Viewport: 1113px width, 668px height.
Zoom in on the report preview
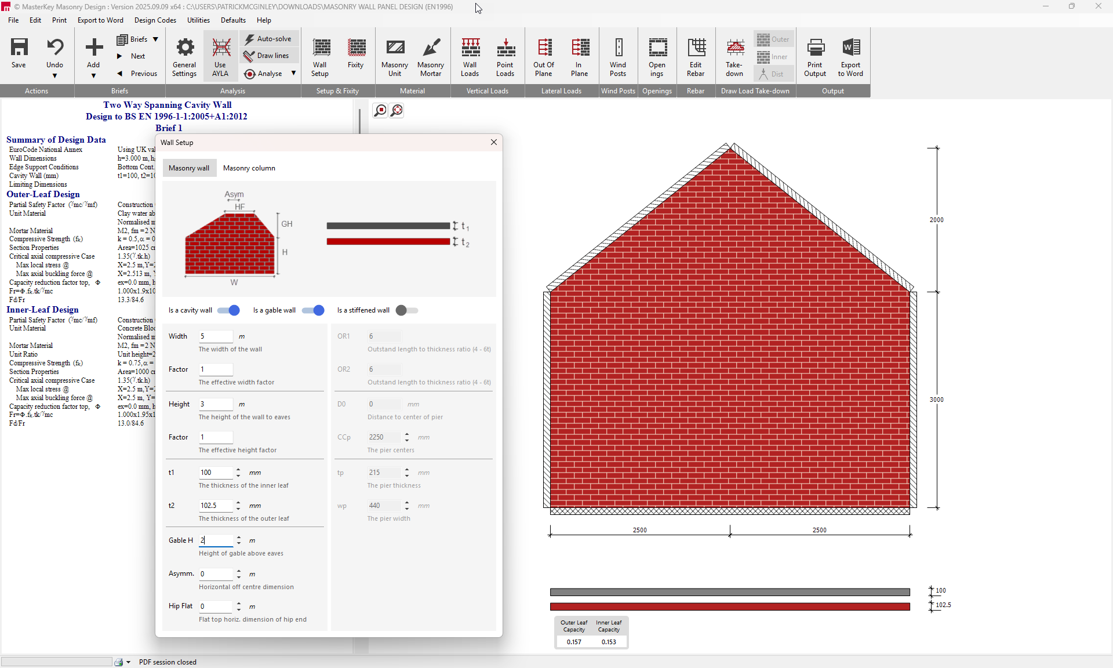point(380,110)
